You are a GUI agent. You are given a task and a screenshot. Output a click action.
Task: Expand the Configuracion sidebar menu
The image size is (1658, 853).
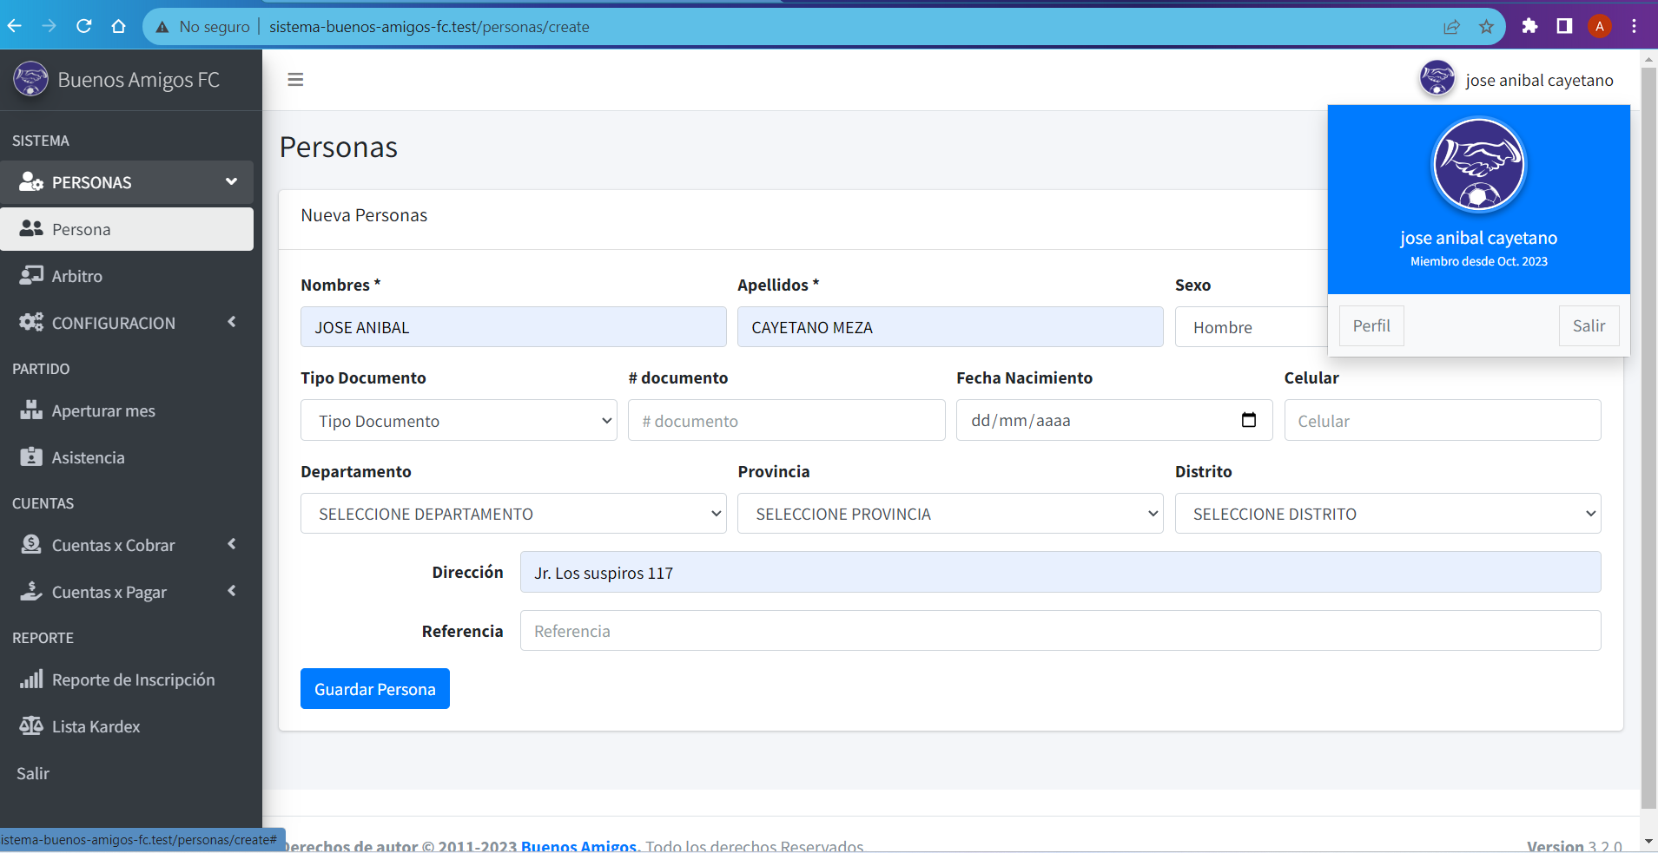point(127,323)
